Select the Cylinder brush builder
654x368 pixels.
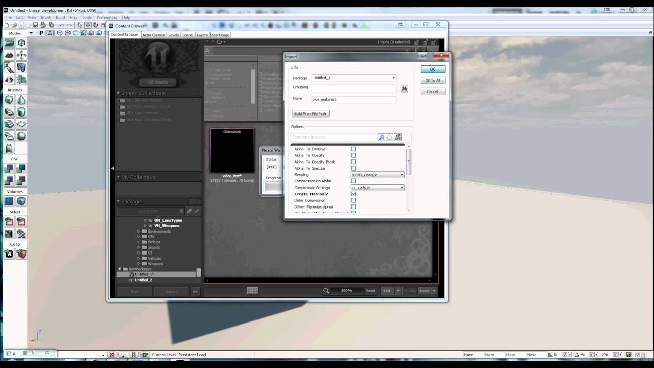coord(21,112)
